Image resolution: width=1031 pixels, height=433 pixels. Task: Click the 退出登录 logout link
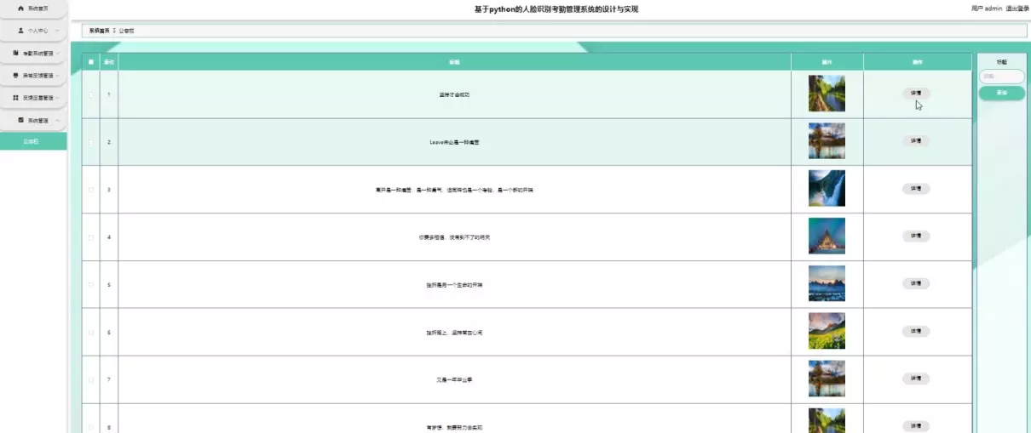tap(1017, 9)
